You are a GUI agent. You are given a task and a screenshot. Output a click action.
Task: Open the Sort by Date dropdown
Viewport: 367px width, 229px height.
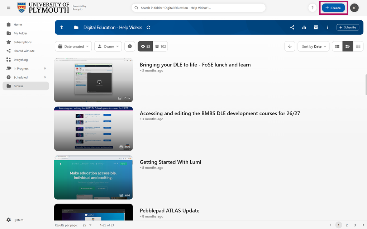click(x=314, y=46)
